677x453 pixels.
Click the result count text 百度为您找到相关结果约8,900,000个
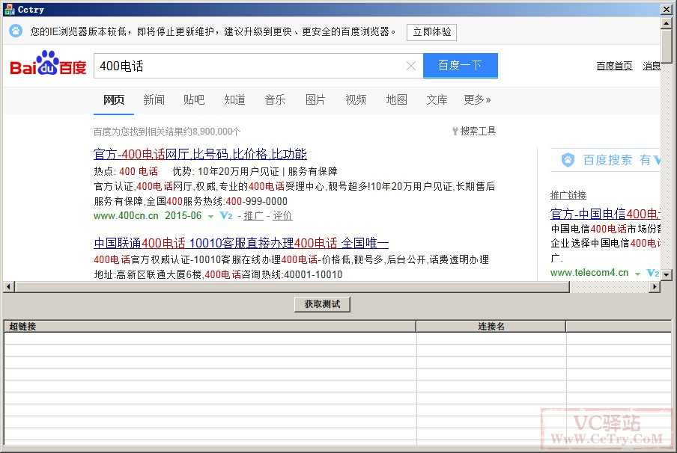(167, 132)
